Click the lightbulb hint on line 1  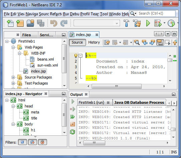click(x=76, y=56)
